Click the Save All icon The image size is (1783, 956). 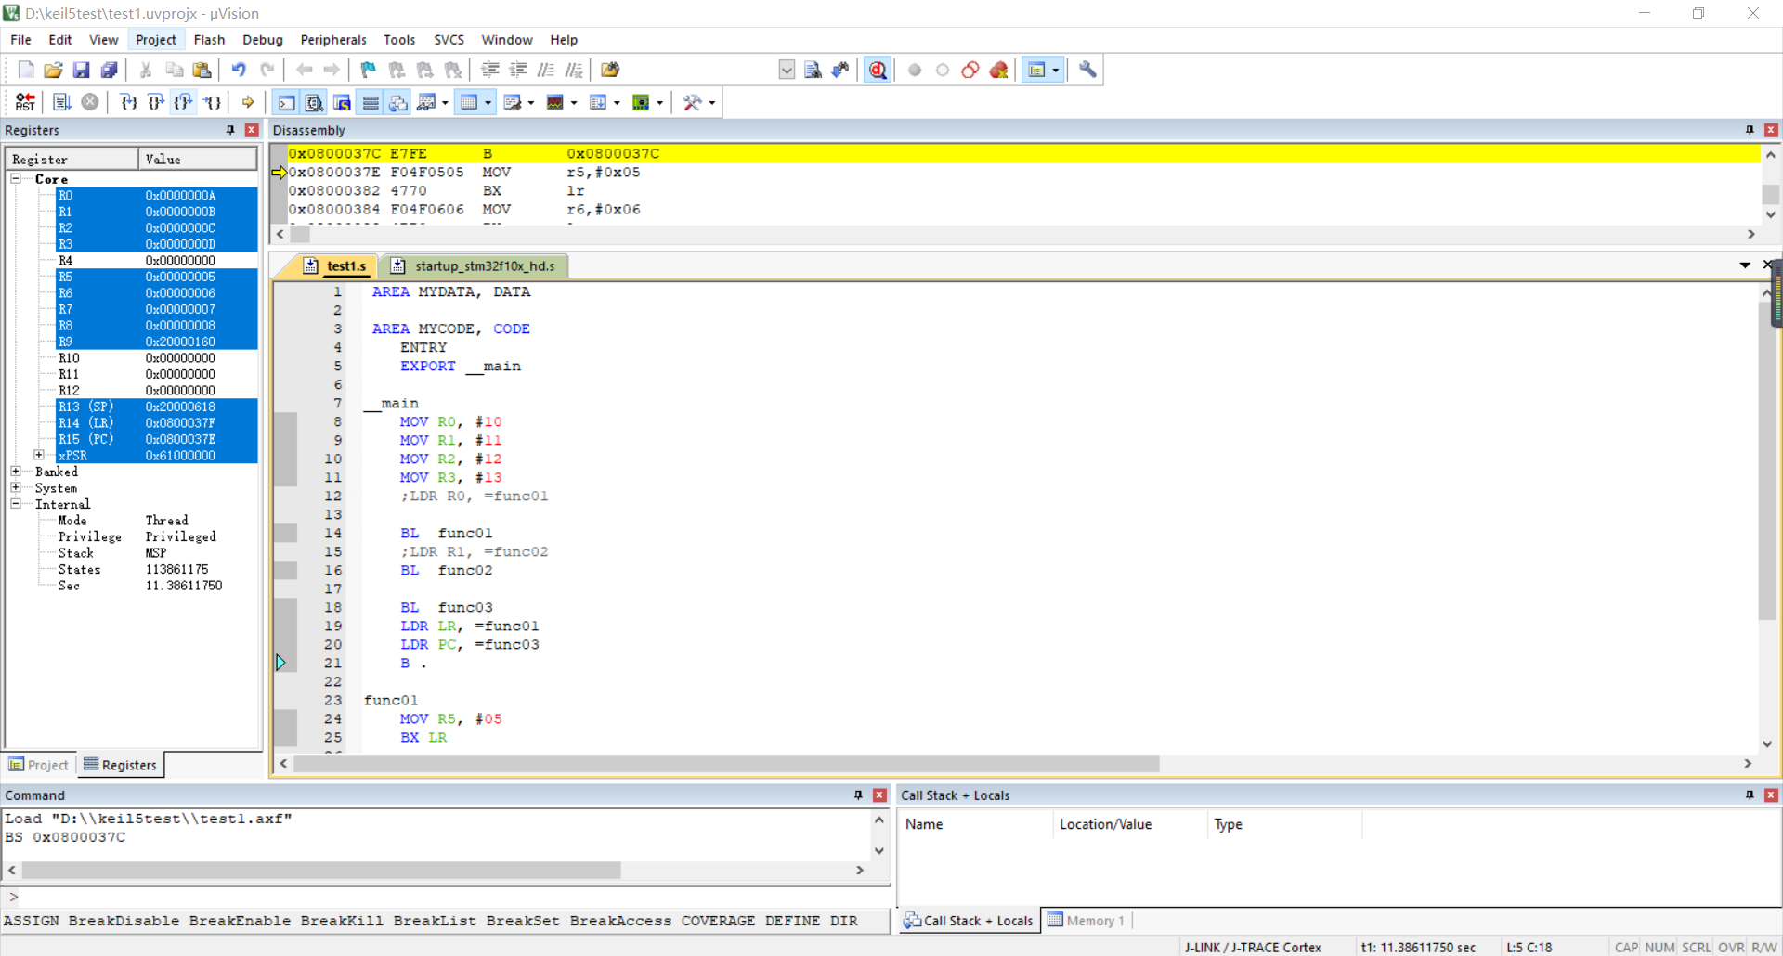click(x=109, y=70)
